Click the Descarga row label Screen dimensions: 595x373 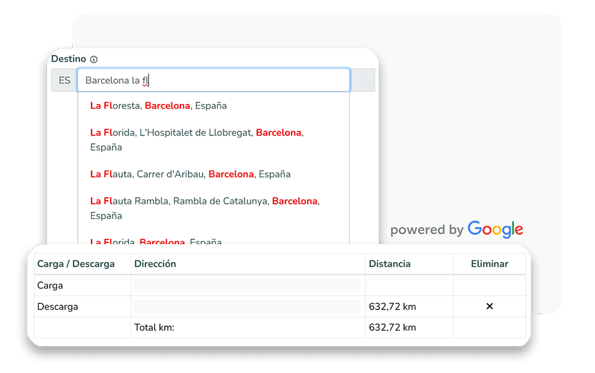point(58,306)
